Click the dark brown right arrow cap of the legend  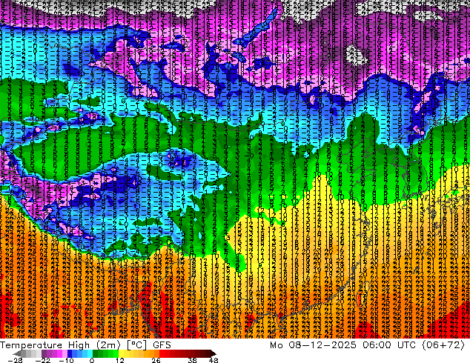tap(214, 353)
